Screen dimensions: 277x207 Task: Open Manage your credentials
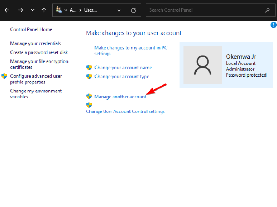click(35, 43)
